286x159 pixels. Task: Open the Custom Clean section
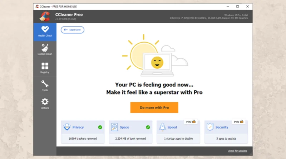tap(45, 49)
